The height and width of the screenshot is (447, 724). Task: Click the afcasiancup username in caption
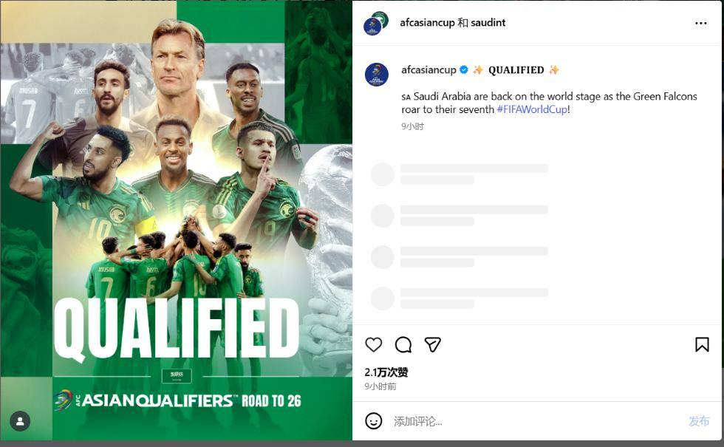click(x=428, y=70)
